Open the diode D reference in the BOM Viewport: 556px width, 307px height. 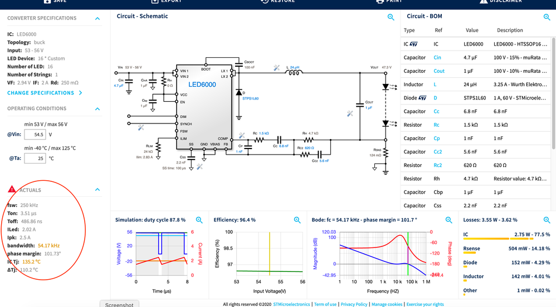(x=435, y=98)
